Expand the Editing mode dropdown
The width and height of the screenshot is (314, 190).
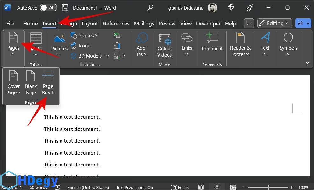point(275,23)
